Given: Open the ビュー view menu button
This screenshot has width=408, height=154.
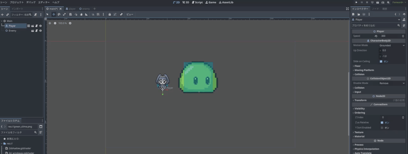Looking at the screenshot, I should [130, 14].
